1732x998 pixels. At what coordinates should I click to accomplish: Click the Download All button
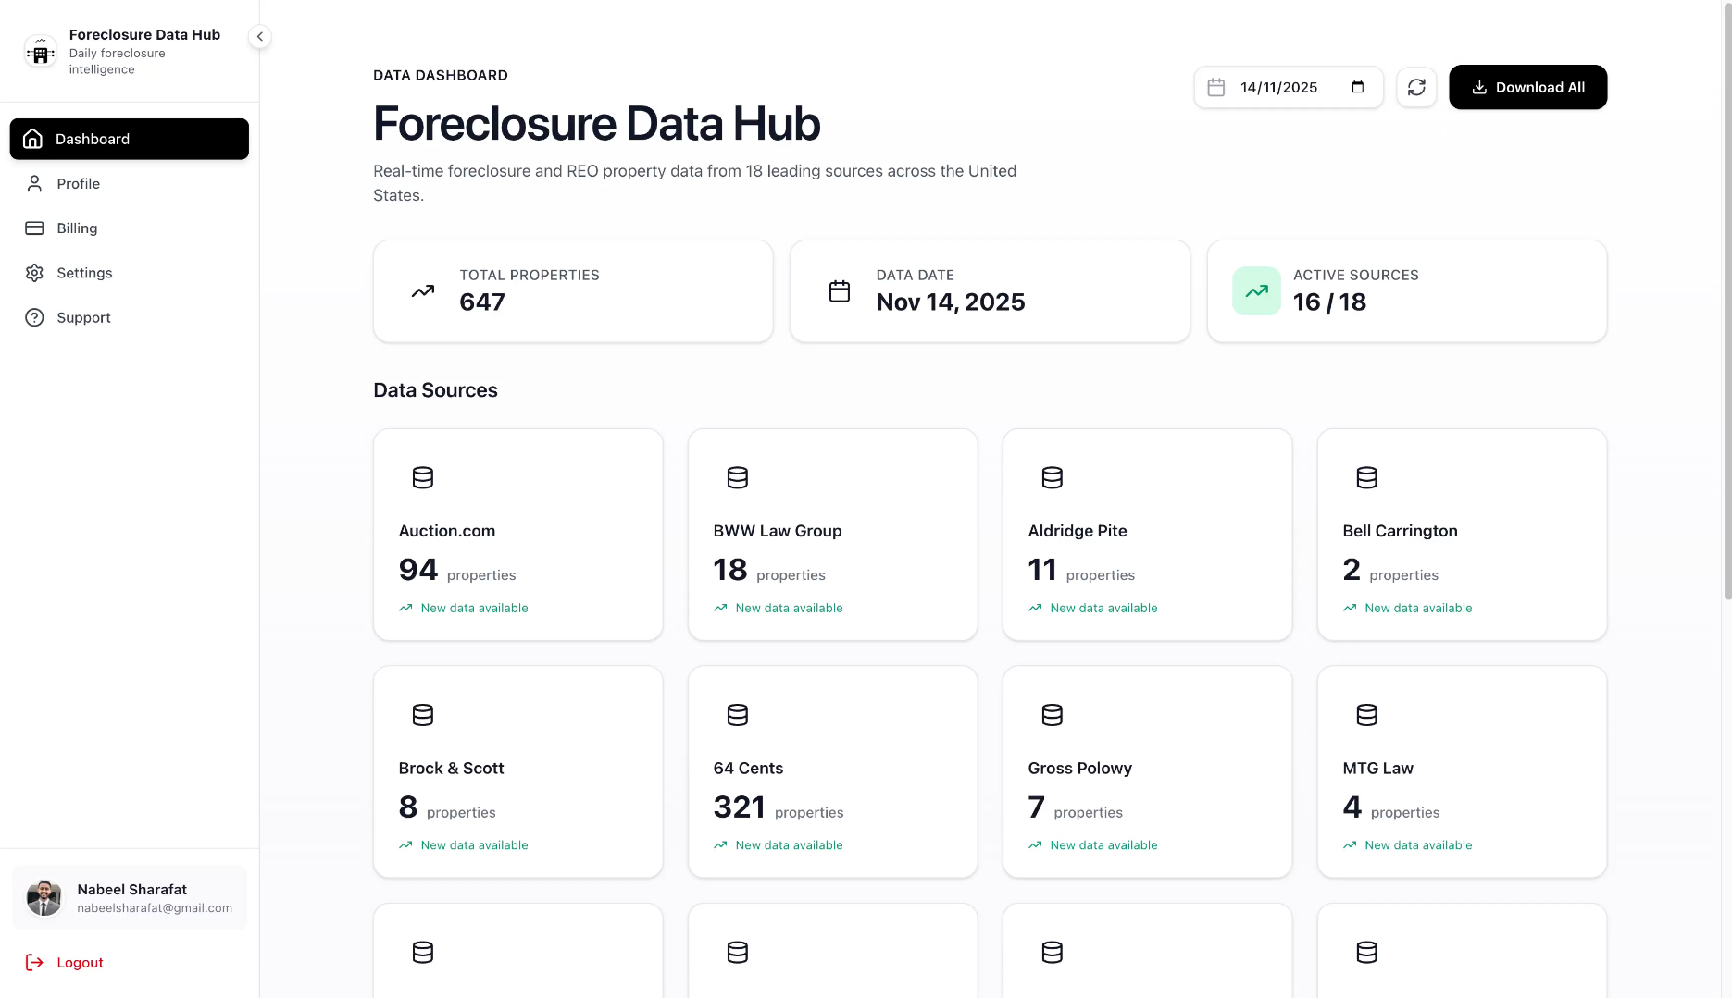pyautogui.click(x=1527, y=87)
